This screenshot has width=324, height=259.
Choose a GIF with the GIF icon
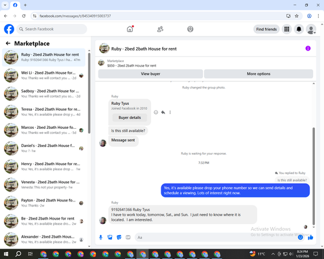(x=128, y=238)
